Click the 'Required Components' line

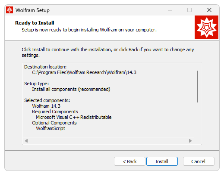coord(55,112)
